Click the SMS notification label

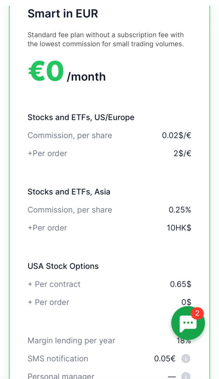(58, 358)
